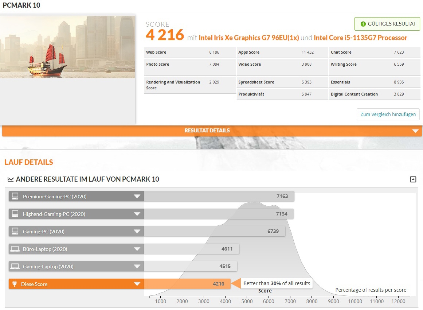The image size is (423, 310).
Task: Click Zum Vergleich hinzufügen button
Action: click(388, 114)
